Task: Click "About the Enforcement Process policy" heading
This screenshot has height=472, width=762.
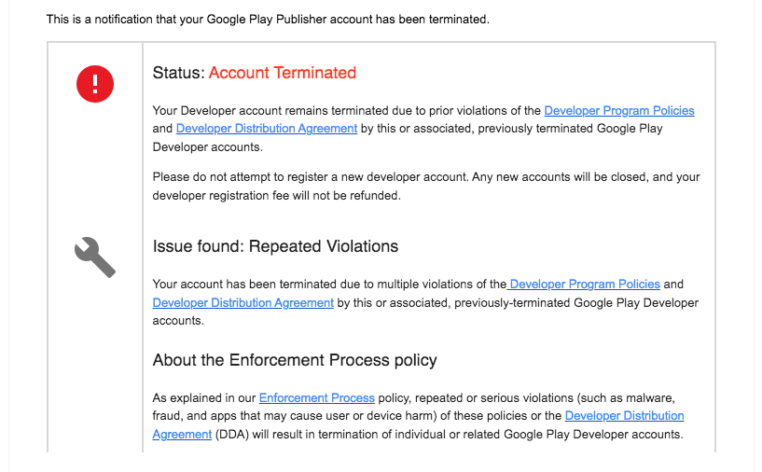Action: pyautogui.click(x=295, y=360)
